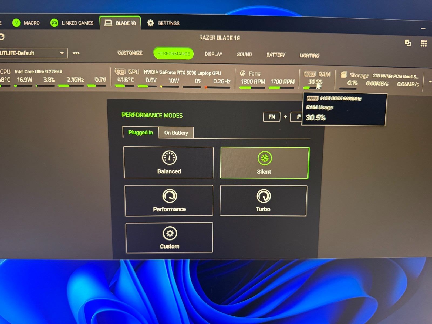Click the green macro M icon
432x324 pixels.
[x=16, y=23]
